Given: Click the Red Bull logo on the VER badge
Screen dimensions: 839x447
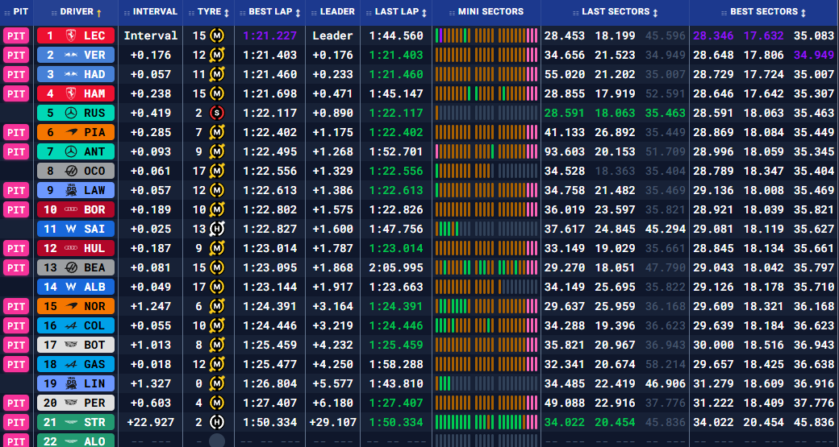Looking at the screenshot, I should 72,55.
